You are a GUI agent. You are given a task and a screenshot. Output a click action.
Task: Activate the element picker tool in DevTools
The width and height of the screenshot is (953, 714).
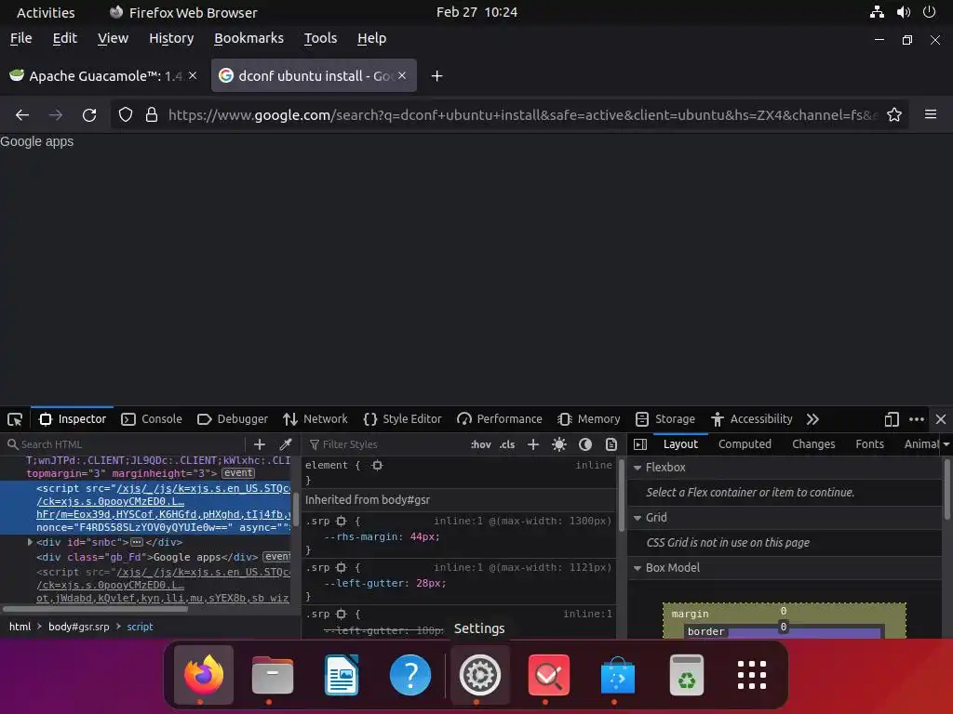pyautogui.click(x=15, y=419)
